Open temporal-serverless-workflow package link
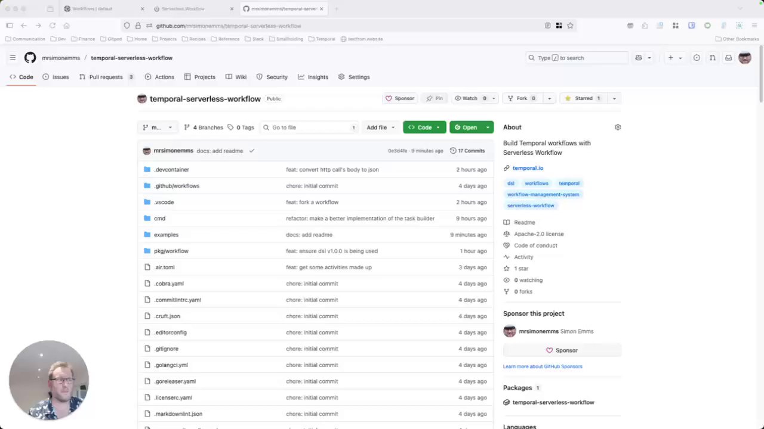The height and width of the screenshot is (429, 764). click(x=553, y=402)
